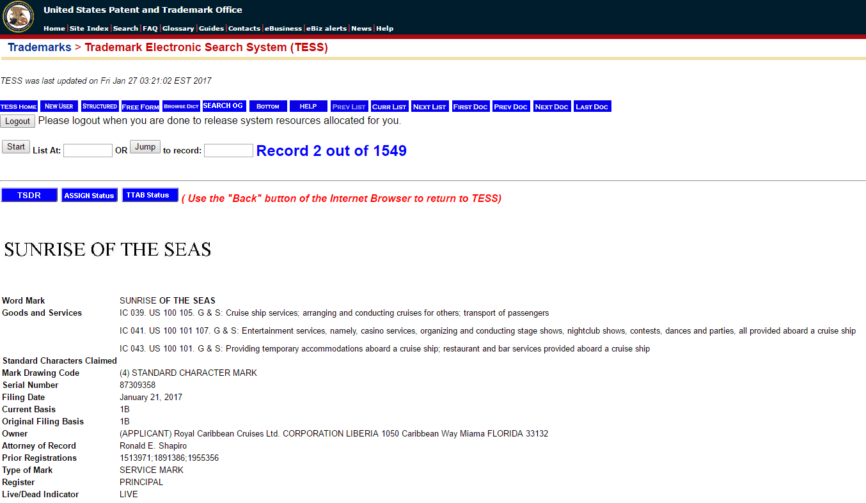Open Search in top navigation
This screenshot has width=866, height=503.
click(125, 28)
